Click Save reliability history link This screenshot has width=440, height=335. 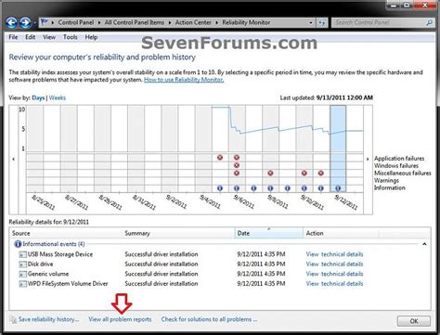point(48,319)
